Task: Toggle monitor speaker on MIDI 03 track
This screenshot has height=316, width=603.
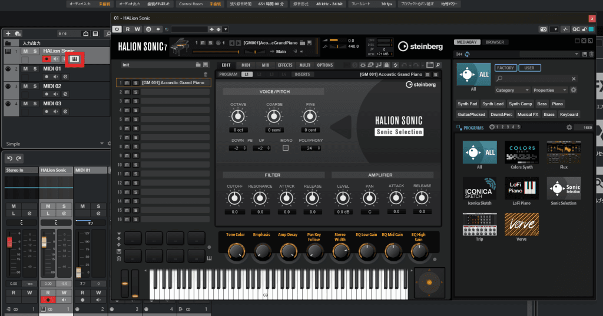Action: (56, 111)
